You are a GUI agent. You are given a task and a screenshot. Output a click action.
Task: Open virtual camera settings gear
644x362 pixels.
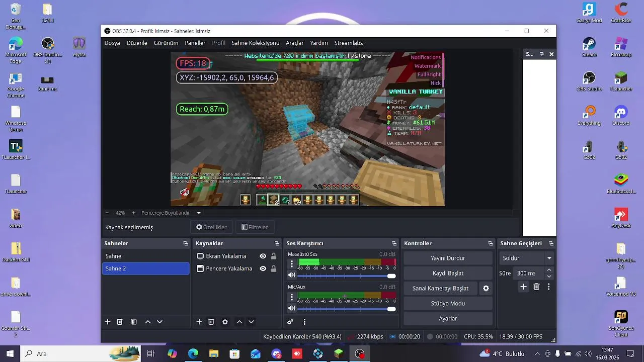point(486,288)
